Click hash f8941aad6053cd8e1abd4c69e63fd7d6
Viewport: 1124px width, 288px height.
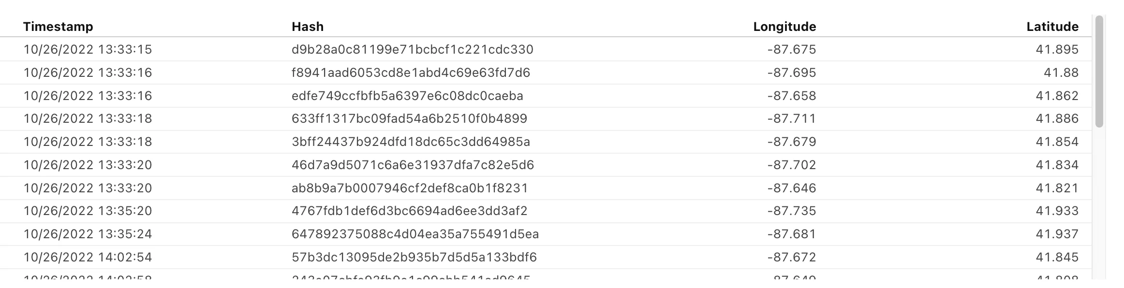411,73
